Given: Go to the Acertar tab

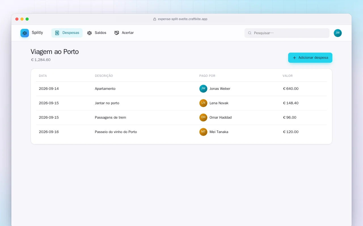Looking at the screenshot, I should (124, 33).
